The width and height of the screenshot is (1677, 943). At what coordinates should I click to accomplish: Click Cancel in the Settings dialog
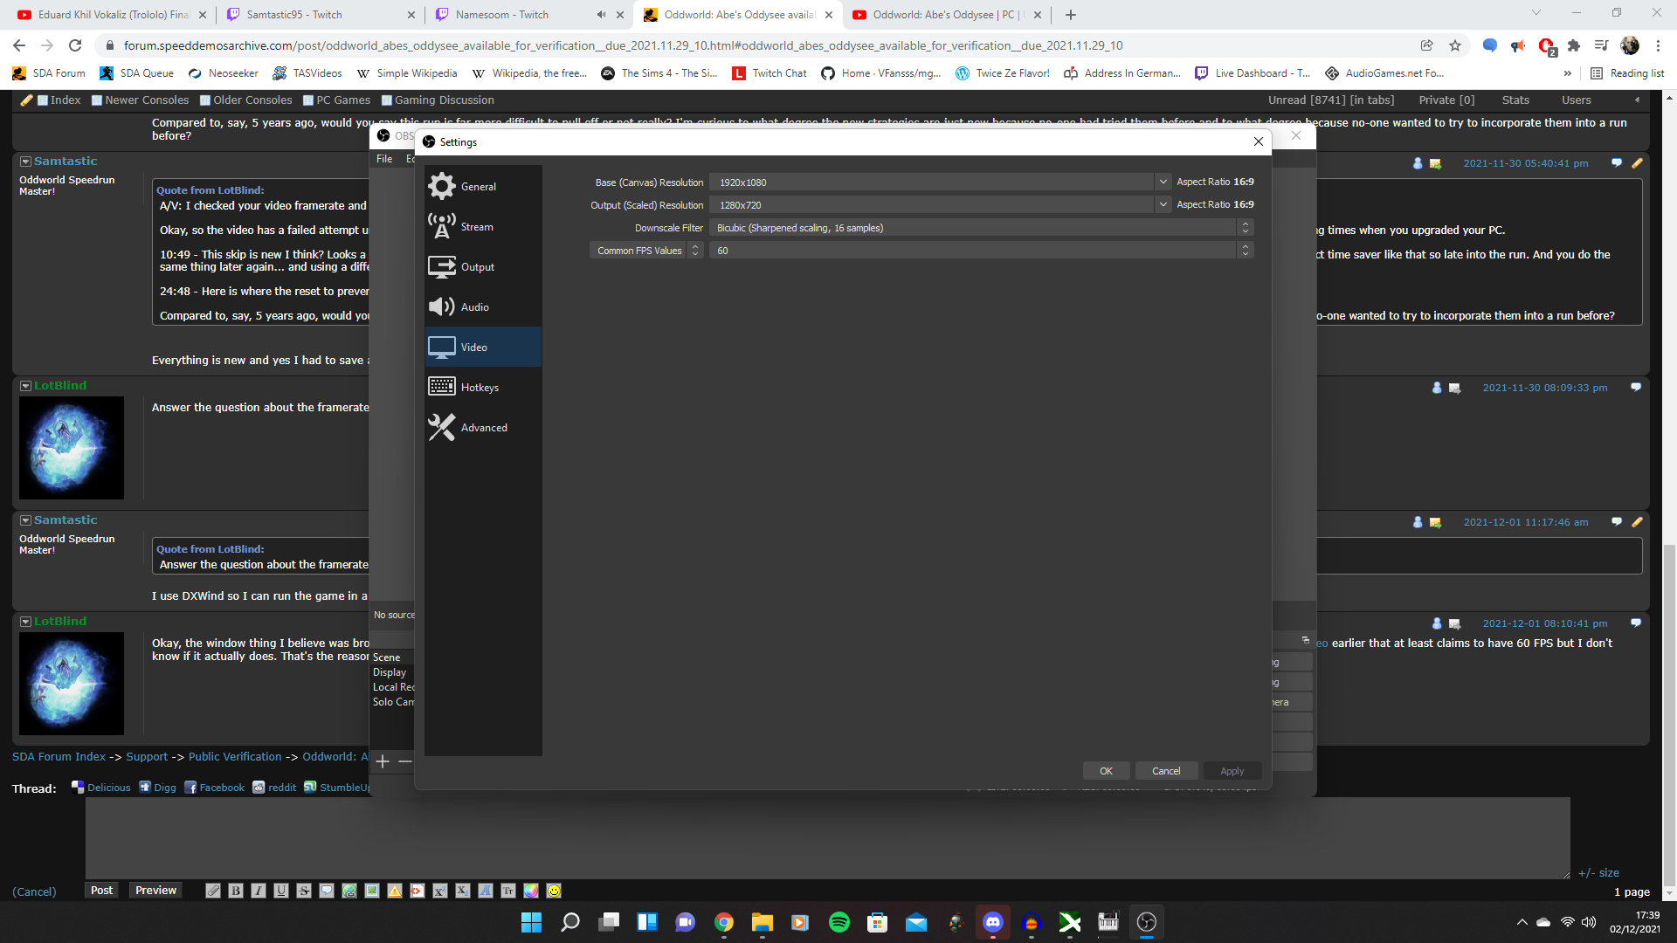tap(1165, 771)
